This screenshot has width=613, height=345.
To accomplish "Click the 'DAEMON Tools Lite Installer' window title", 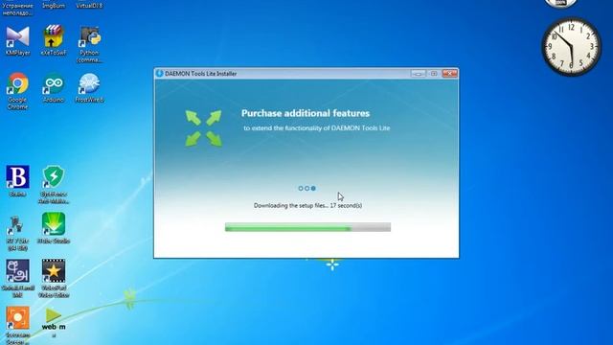I will coord(200,74).
